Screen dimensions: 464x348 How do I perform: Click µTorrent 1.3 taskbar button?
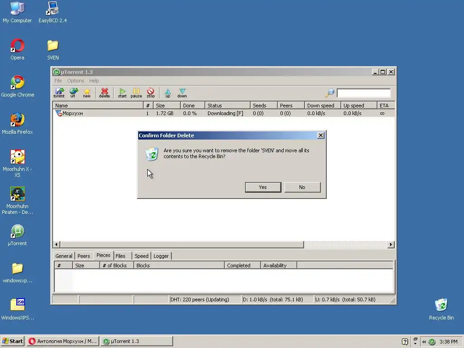(136, 341)
